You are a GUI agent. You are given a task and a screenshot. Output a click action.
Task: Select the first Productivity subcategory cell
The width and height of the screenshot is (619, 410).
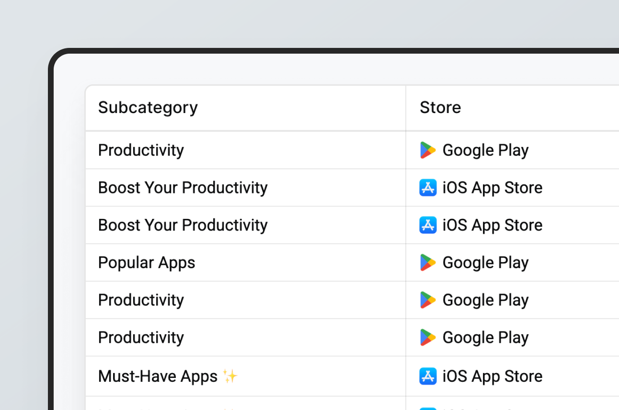click(141, 150)
